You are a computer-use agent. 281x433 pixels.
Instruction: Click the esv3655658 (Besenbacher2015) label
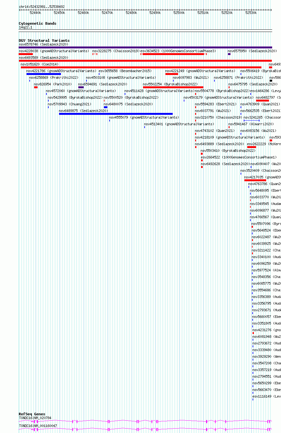point(125,71)
